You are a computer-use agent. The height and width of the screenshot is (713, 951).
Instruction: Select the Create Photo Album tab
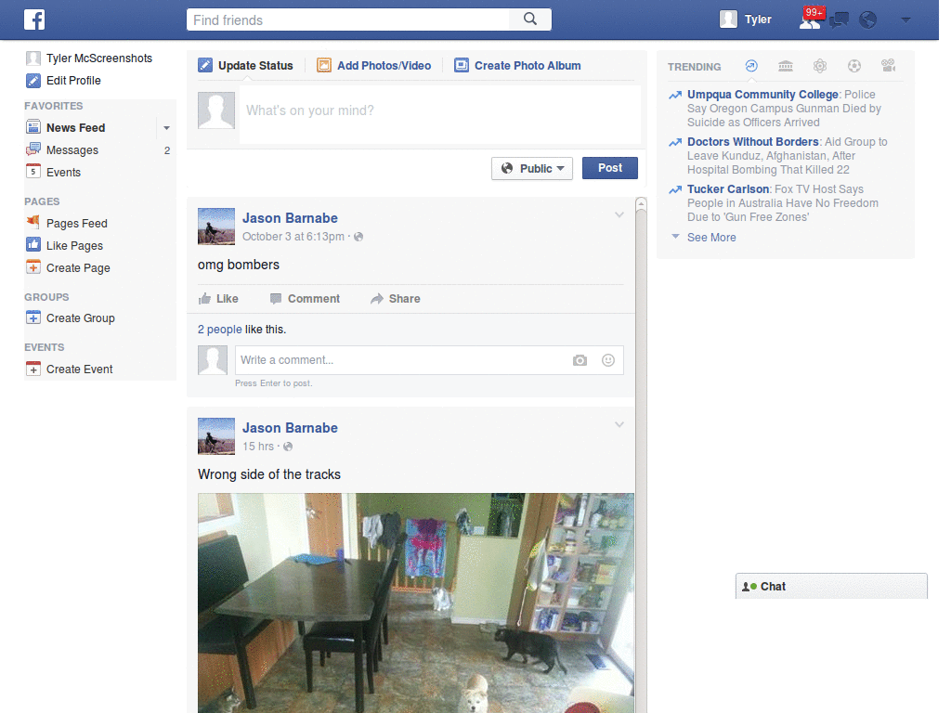pyautogui.click(x=517, y=66)
